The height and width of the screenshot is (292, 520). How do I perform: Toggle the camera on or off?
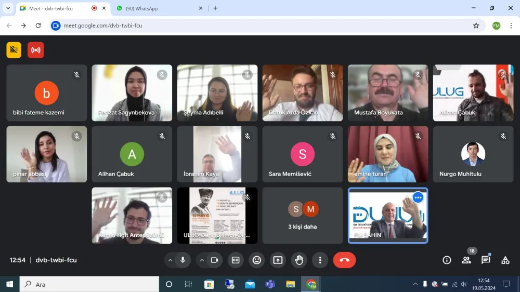214,260
